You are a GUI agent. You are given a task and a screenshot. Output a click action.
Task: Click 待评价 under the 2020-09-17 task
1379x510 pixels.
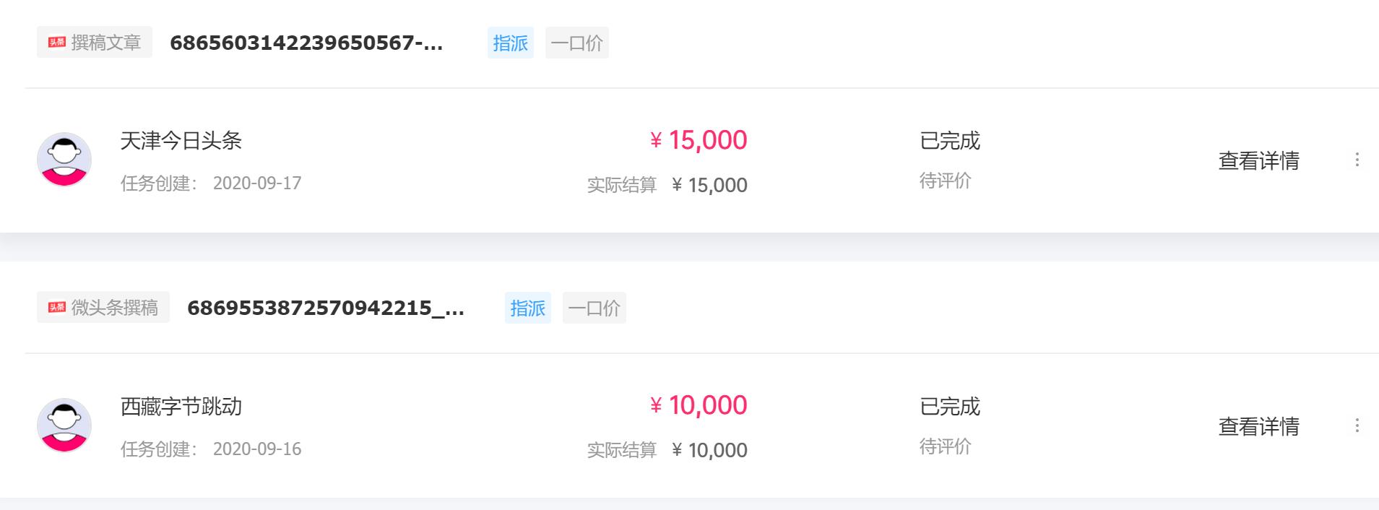pos(945,181)
